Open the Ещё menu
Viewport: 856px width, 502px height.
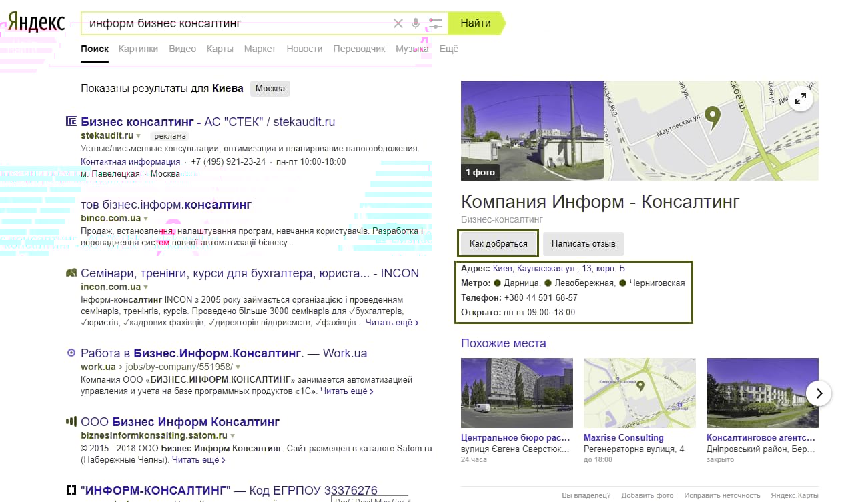[449, 49]
